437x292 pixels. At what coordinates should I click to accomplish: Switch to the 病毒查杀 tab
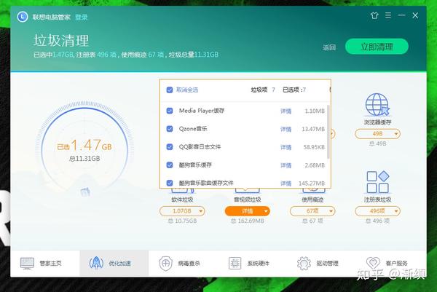click(184, 263)
